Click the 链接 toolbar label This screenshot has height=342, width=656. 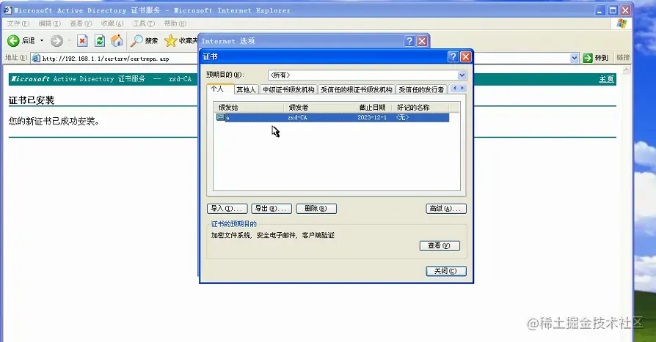(623, 58)
